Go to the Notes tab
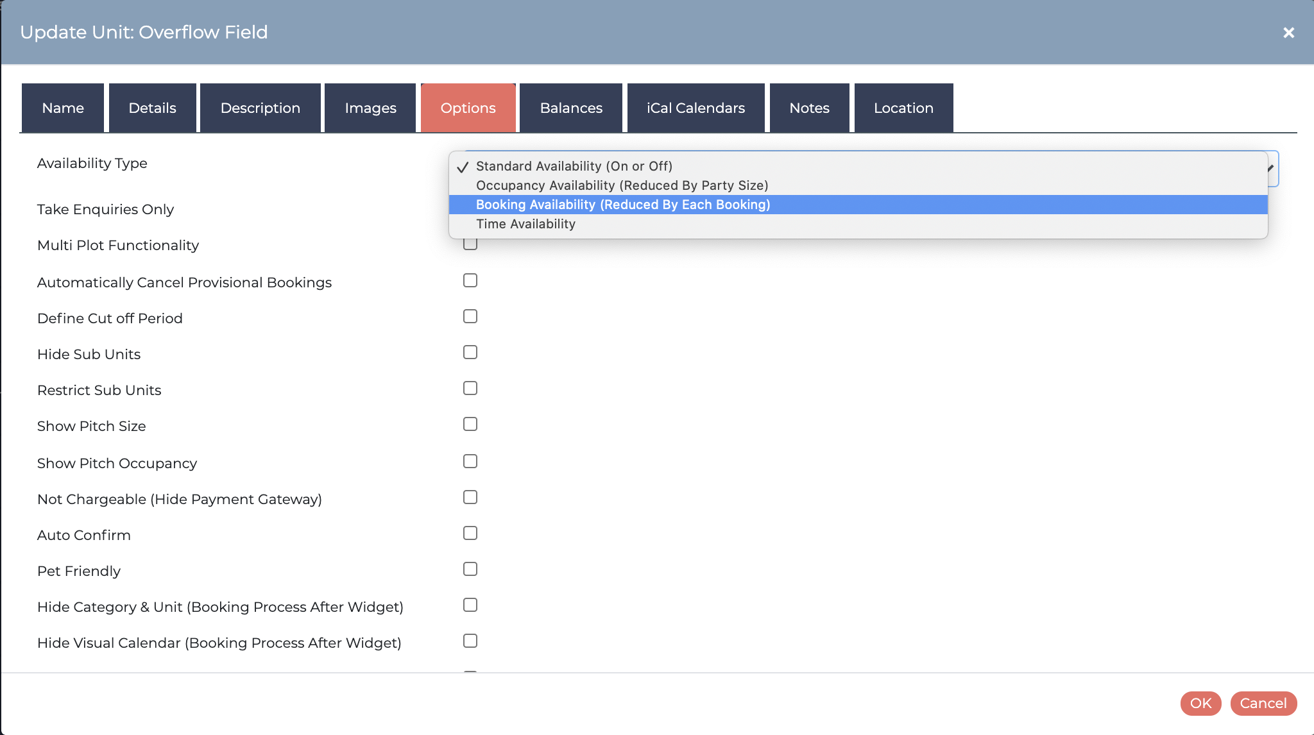1314x735 pixels. 809,108
